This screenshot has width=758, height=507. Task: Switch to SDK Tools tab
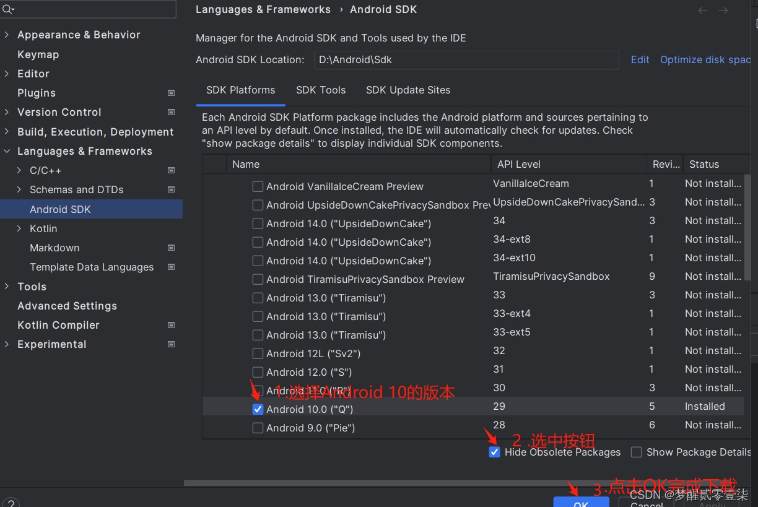tap(321, 90)
